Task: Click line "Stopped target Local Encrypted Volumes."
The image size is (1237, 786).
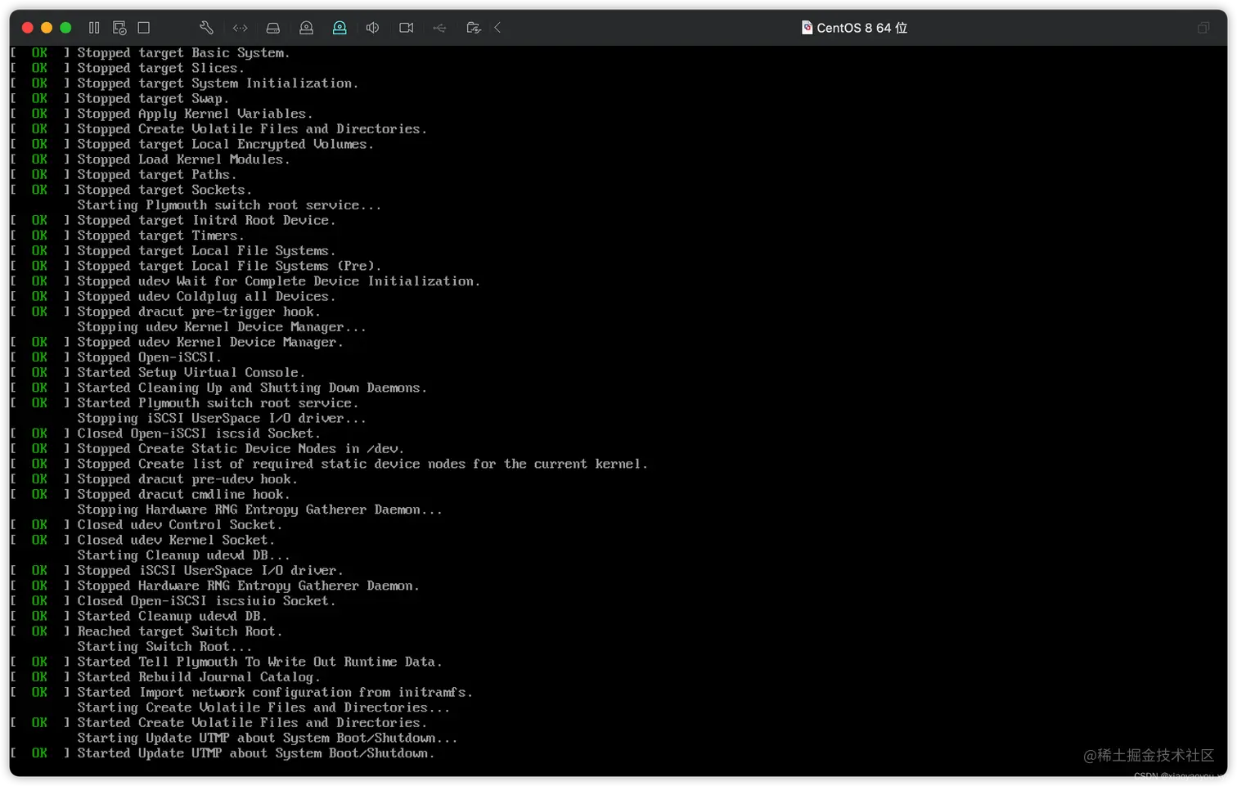Action: click(x=225, y=144)
